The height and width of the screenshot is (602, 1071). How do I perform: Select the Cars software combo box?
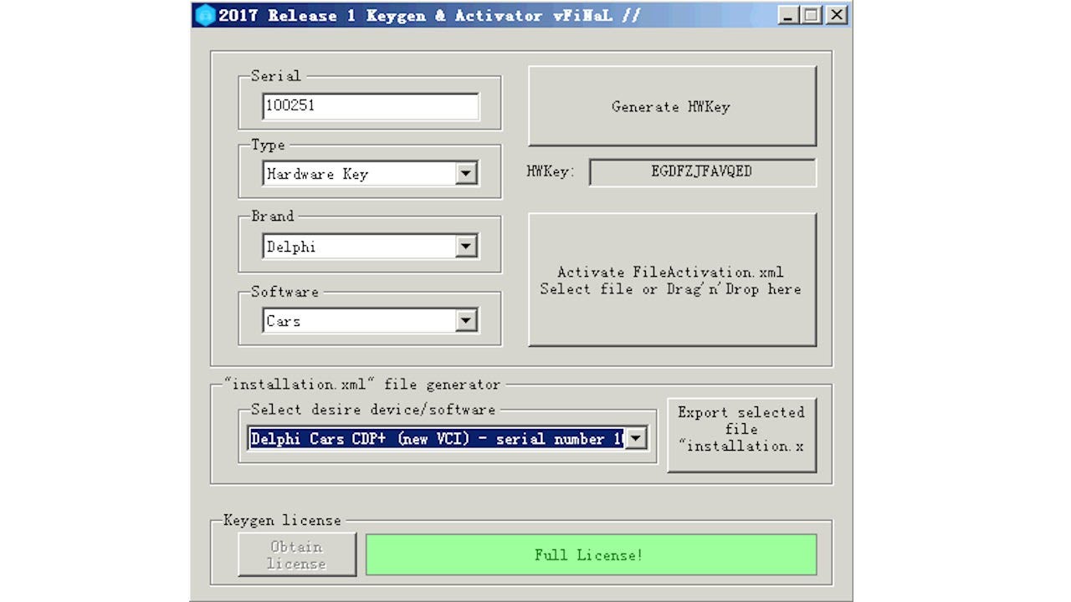[x=371, y=320]
